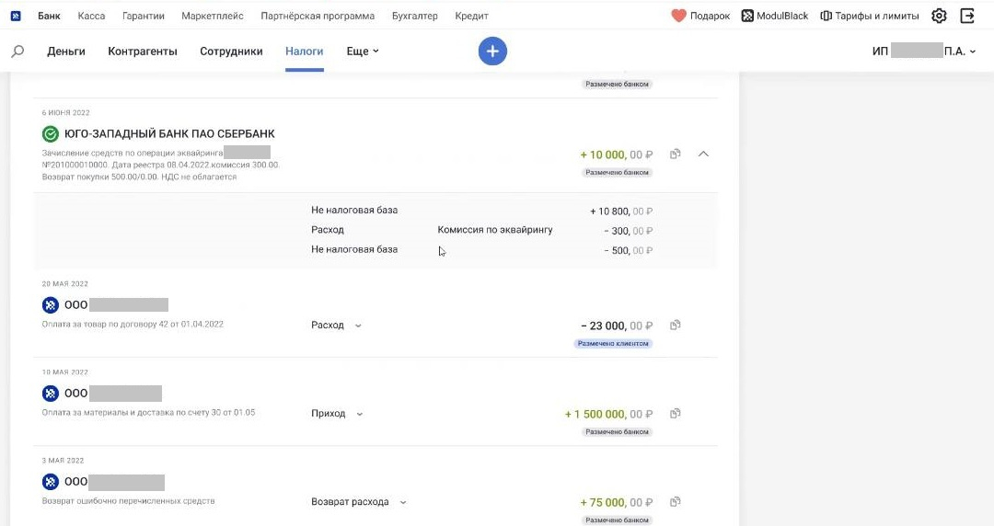
Task: Switch to the Деньги tab
Action: pyautogui.click(x=66, y=51)
